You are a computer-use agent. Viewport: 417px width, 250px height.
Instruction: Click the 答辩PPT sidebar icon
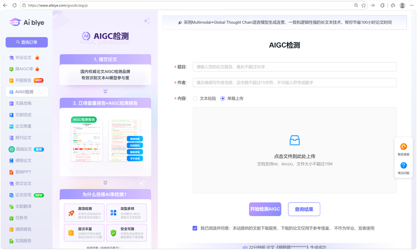(x=11, y=172)
